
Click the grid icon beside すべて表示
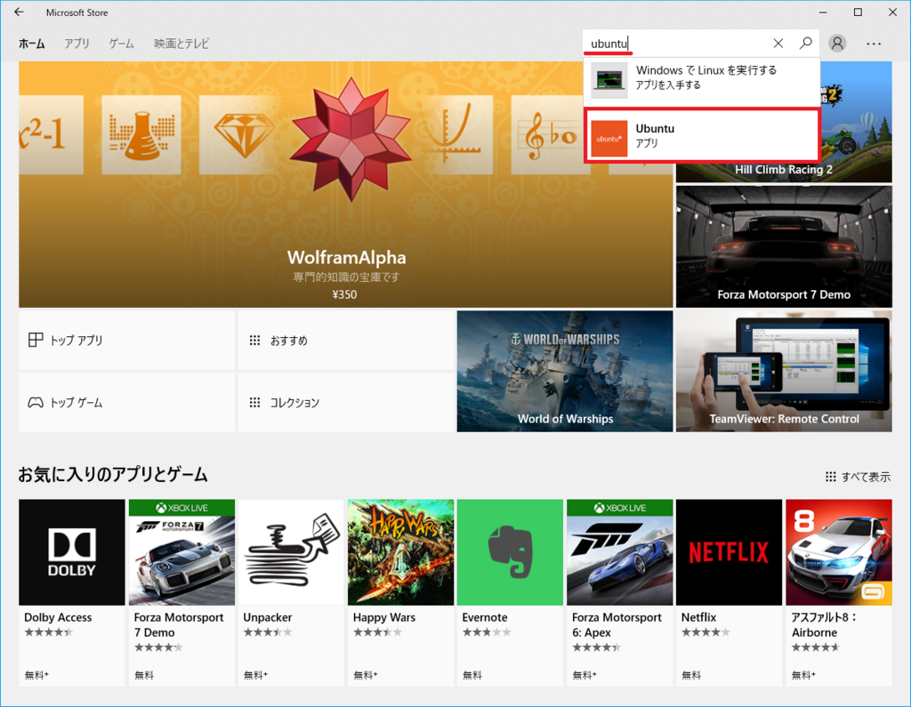(x=830, y=477)
